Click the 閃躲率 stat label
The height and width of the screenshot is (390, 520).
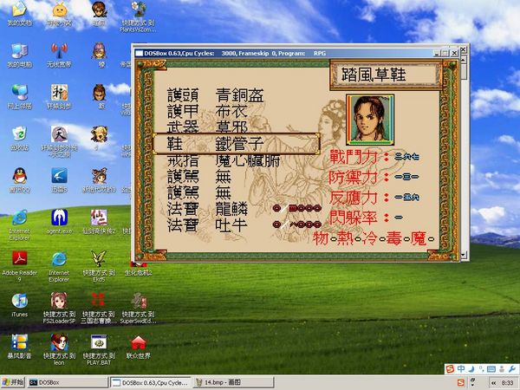click(x=354, y=218)
